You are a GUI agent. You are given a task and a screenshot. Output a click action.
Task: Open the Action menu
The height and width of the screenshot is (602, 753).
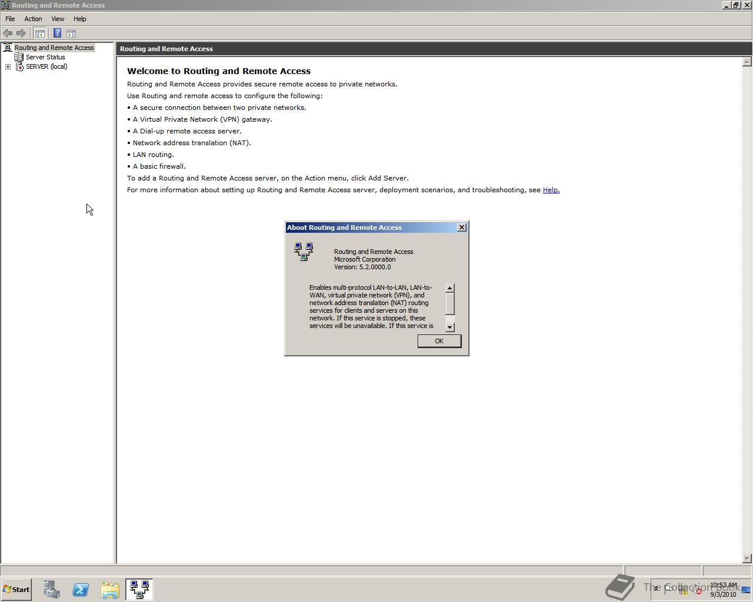click(33, 19)
